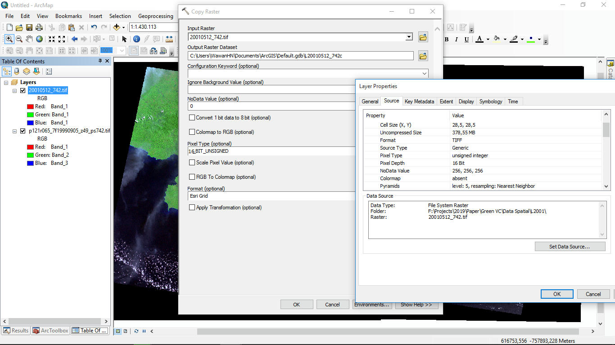
Task: Click the Full Extent globe icon
Action: tap(40, 39)
